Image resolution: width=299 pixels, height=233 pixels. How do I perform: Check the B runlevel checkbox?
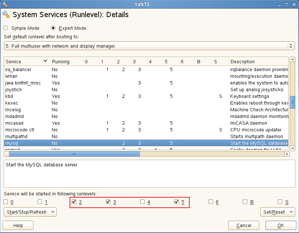click(x=245, y=202)
